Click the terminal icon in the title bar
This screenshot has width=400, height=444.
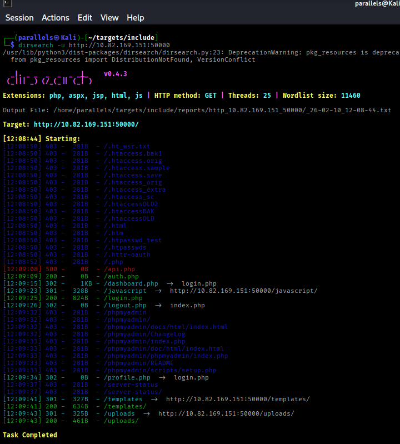pos(4,4)
